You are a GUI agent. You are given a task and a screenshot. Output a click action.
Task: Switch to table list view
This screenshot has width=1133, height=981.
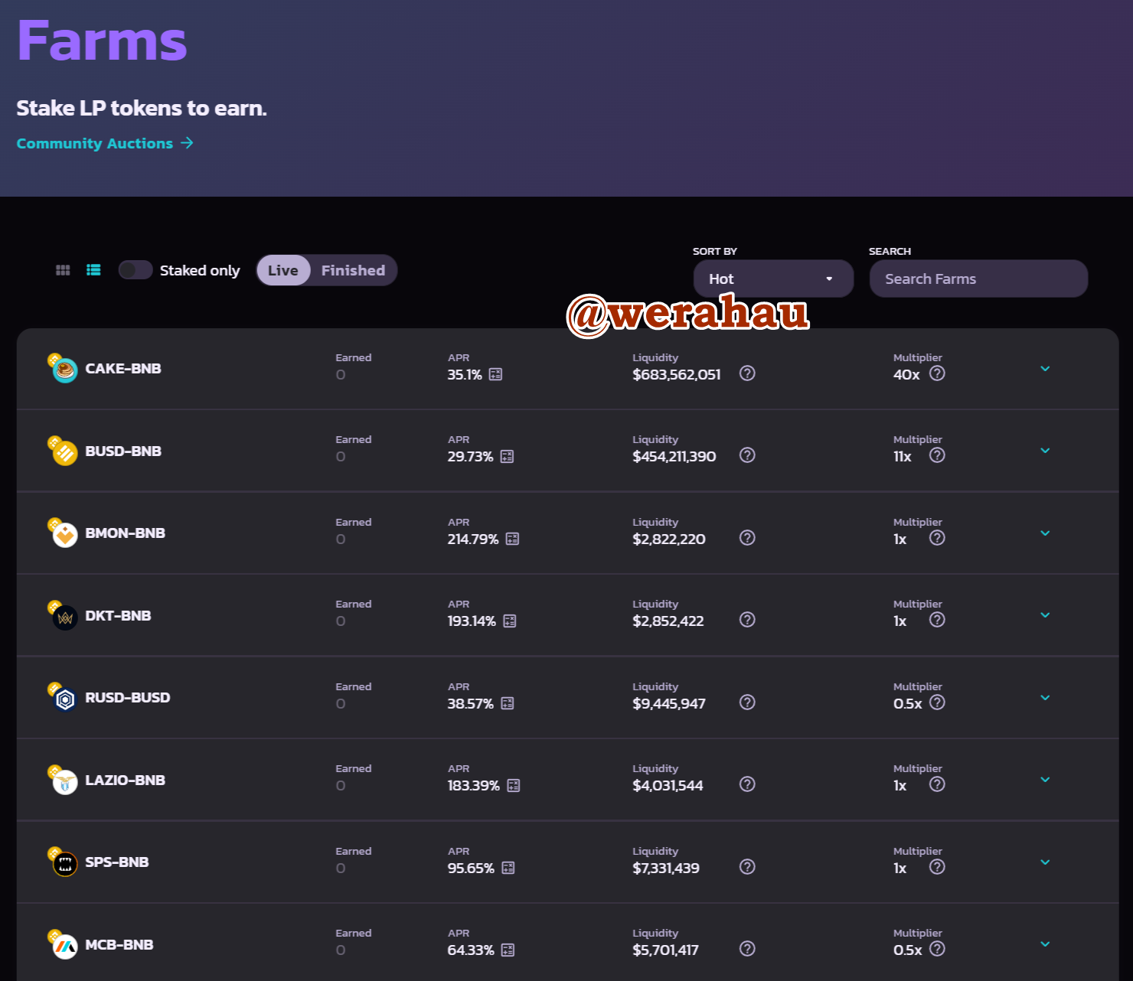(x=93, y=270)
